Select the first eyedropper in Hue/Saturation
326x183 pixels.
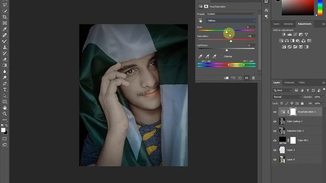point(200,56)
